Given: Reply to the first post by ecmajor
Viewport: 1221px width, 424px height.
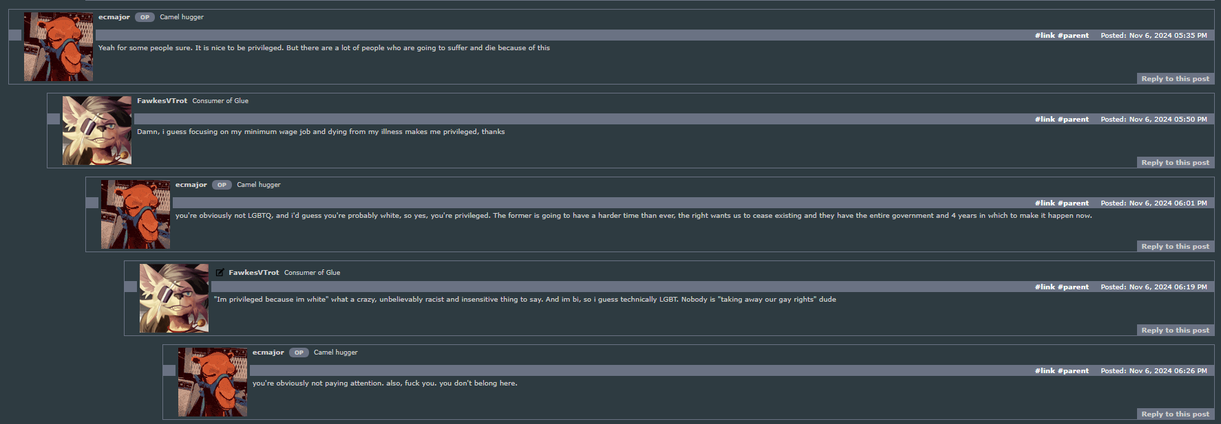Looking at the screenshot, I should tap(1175, 78).
